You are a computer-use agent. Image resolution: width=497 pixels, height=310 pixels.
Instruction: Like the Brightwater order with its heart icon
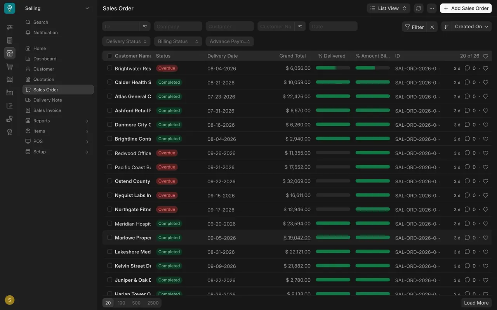(485, 68)
